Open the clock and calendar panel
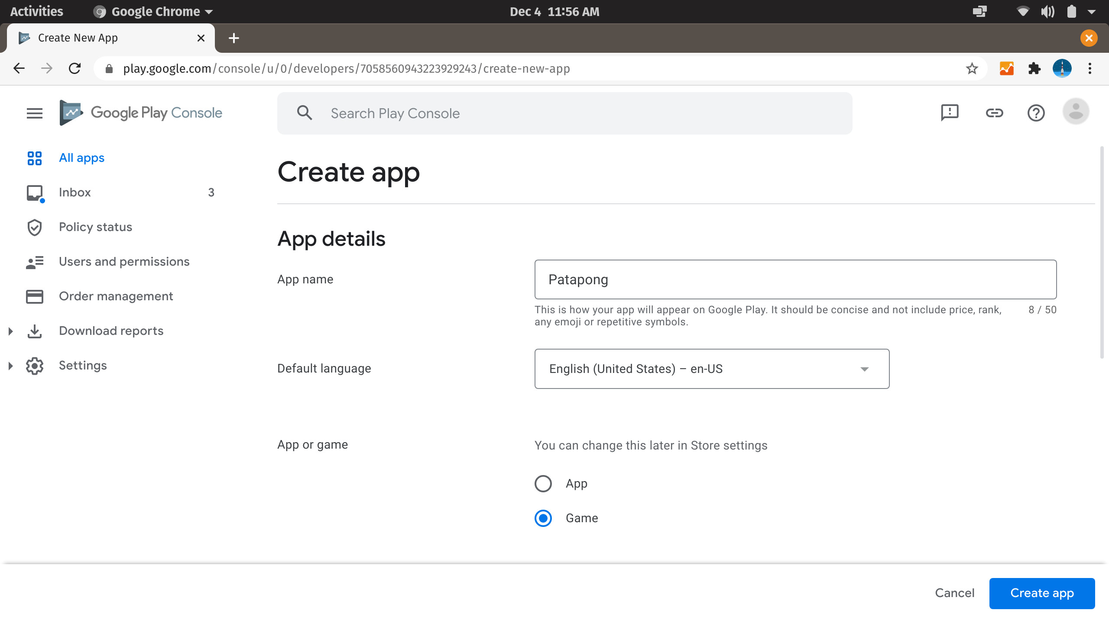This screenshot has width=1109, height=623. [554, 12]
